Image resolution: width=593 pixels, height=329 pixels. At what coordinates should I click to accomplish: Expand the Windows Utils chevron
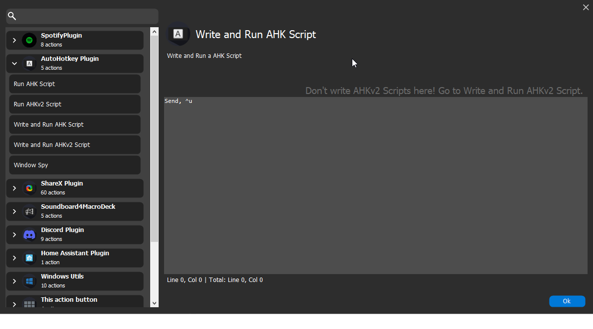pos(14,281)
